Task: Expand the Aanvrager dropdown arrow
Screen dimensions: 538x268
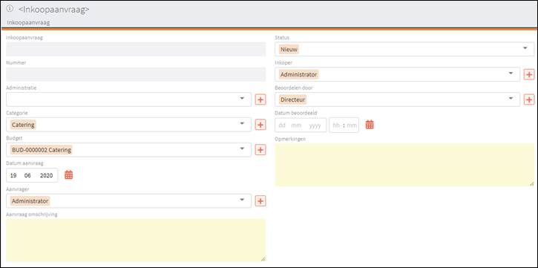Action: (242, 200)
